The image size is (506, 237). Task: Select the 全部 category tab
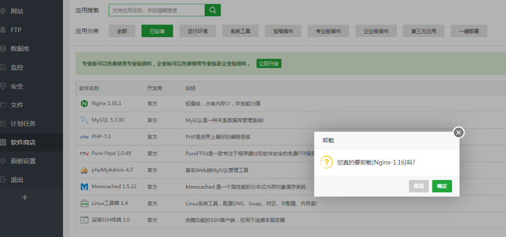pos(122,31)
